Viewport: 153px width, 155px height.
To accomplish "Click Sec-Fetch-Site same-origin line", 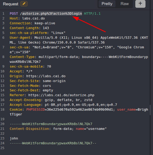I will (x=38, y=81).
